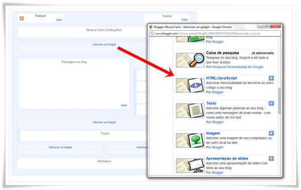Open Blogger link under Texto description
Screen dimensions: 301x190
click(218, 122)
